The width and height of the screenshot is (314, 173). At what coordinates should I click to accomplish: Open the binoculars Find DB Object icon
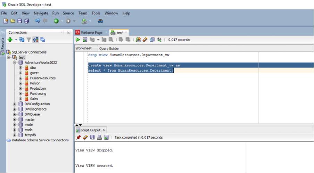[100, 21]
